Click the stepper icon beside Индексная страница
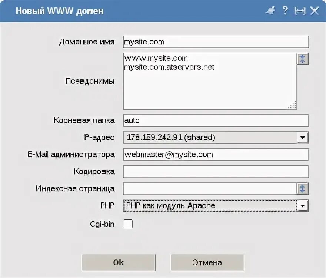This screenshot has width=326, height=278. (x=303, y=189)
